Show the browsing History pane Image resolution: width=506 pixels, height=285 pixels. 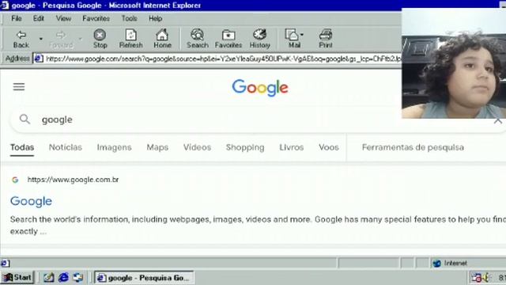(260, 39)
